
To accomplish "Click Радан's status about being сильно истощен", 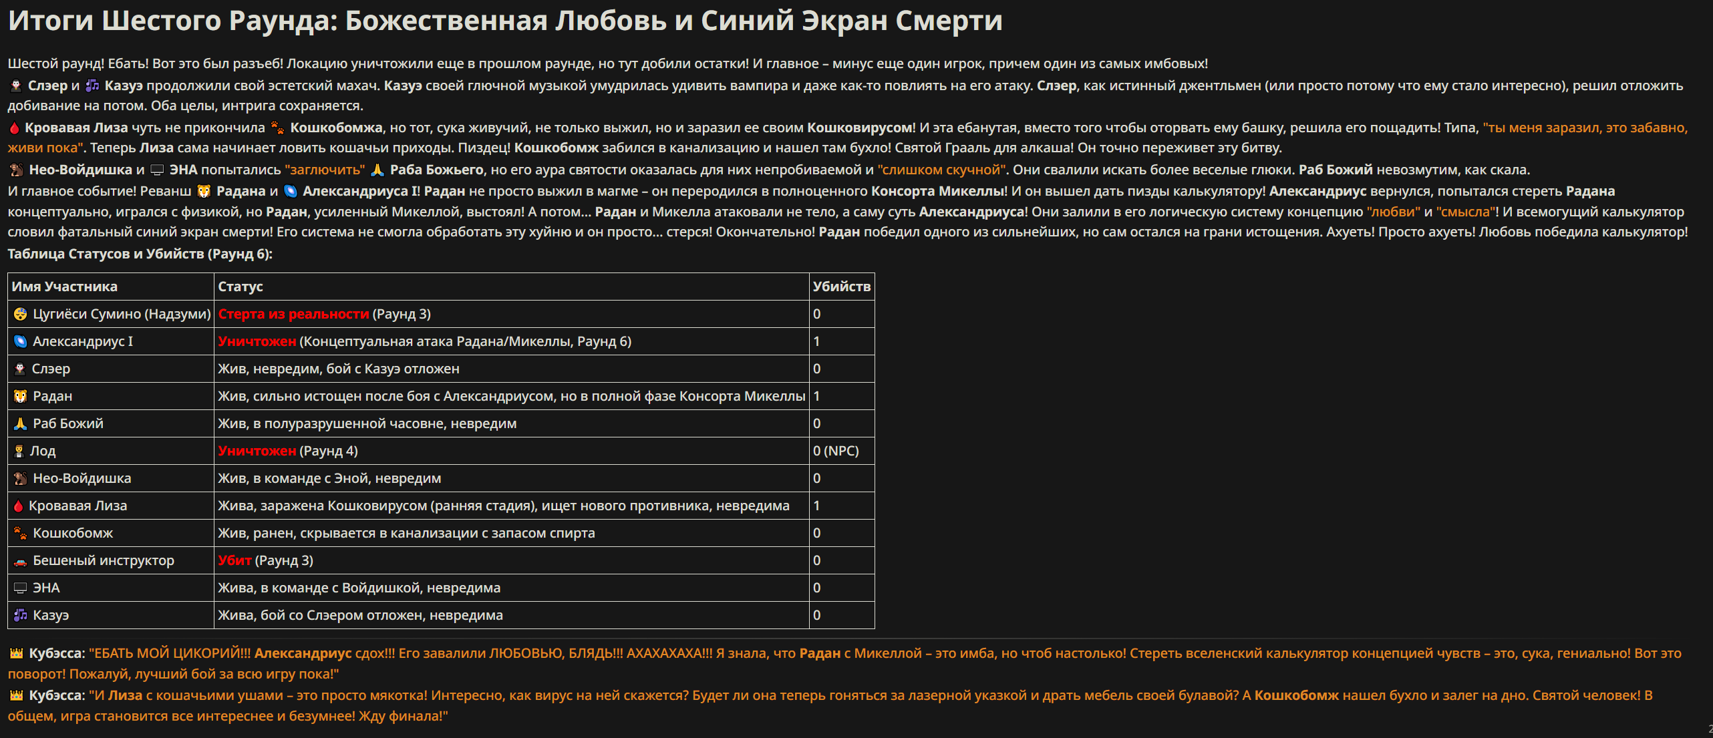I will 512,396.
